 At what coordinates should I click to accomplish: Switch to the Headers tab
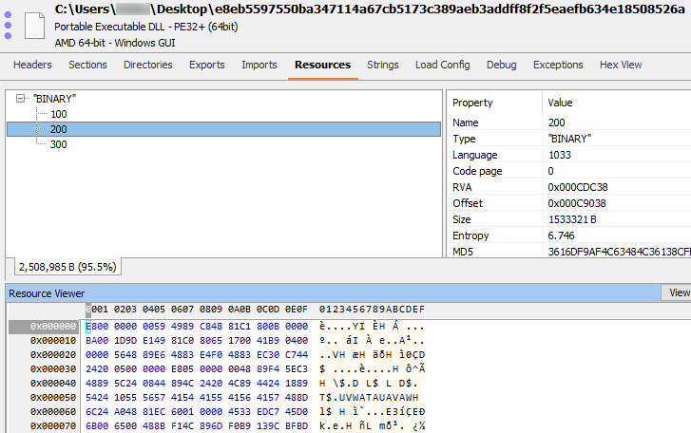coord(32,66)
